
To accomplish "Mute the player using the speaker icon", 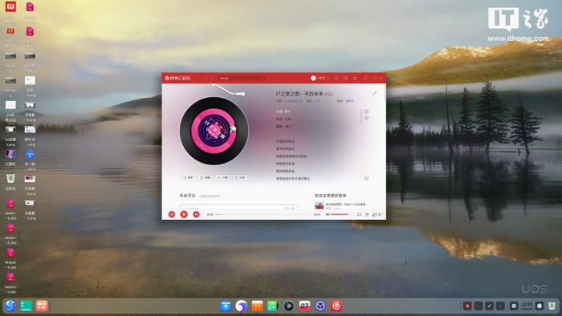I will [x=328, y=214].
